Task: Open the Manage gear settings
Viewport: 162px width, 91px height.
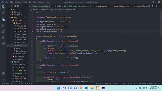Action: pyautogui.click(x=3, y=79)
